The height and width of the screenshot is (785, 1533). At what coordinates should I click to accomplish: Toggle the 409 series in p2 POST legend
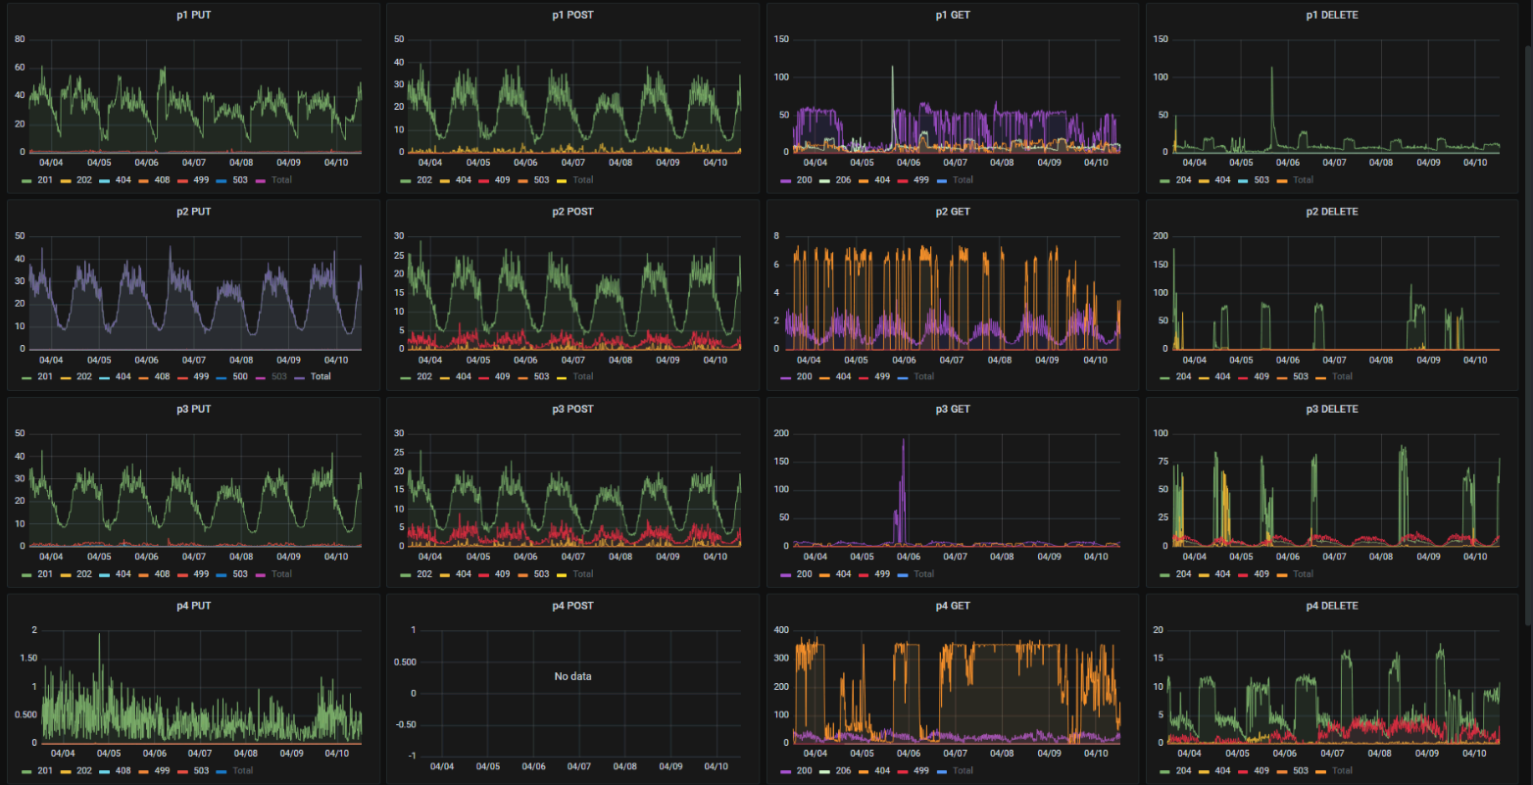(x=502, y=376)
